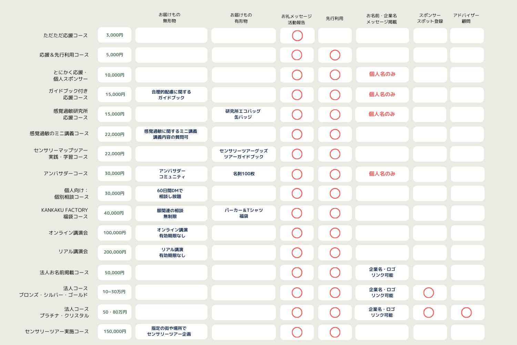Click the アドバイザー顧問 circle for プラチナ・クリスタル
This screenshot has width=517, height=345.
pos(466,313)
